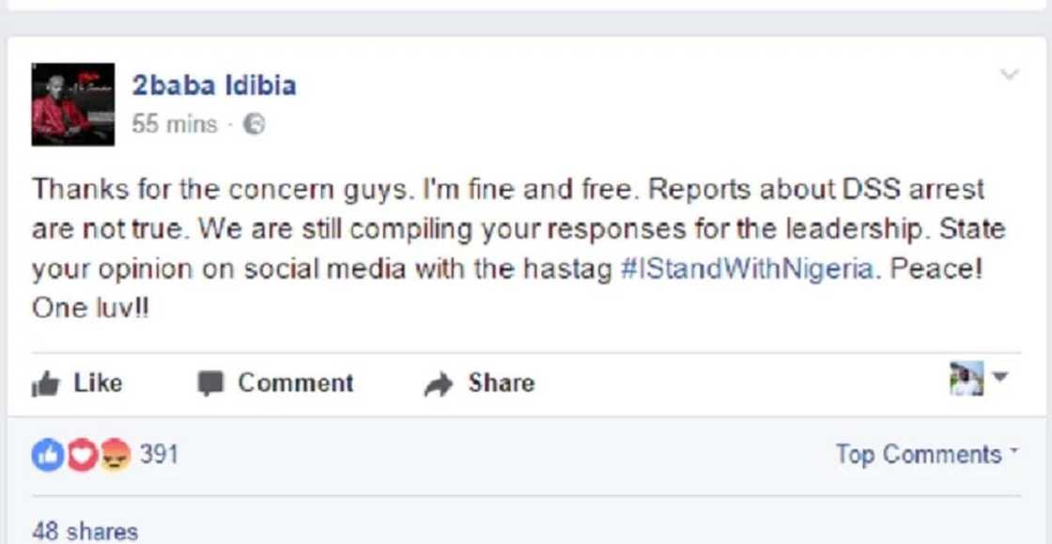The height and width of the screenshot is (544, 1052).
Task: Click 2baba Idibia's profile picture
Action: tap(72, 103)
